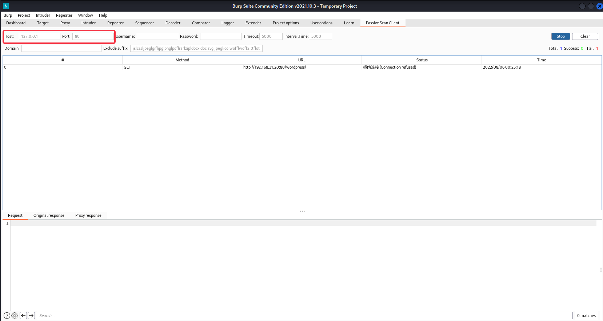Click the Timeout input field
603x321 pixels.
click(271, 36)
